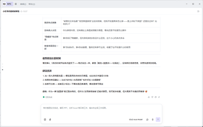Select the table cell 没有真人示范
The height and width of the screenshot is (127, 203).
(52, 30)
